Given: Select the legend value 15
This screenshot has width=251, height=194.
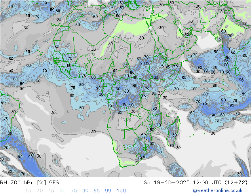Looking at the screenshot, I should coord(28,191).
